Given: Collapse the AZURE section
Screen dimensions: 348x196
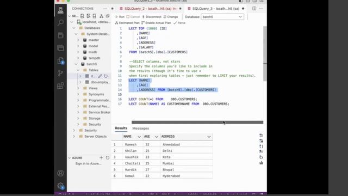Looking at the screenshot, I should click(70, 158).
